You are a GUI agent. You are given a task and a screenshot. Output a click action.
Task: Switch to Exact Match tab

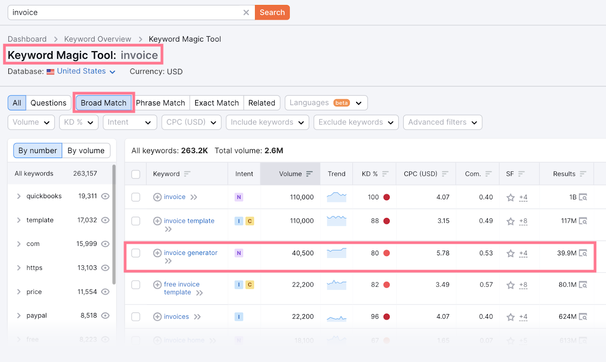click(217, 103)
